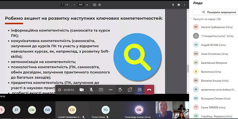This screenshot has height=119, width=238.
Task: Select participant Ганна ТИМКІВ
Action: click(x=214, y=107)
